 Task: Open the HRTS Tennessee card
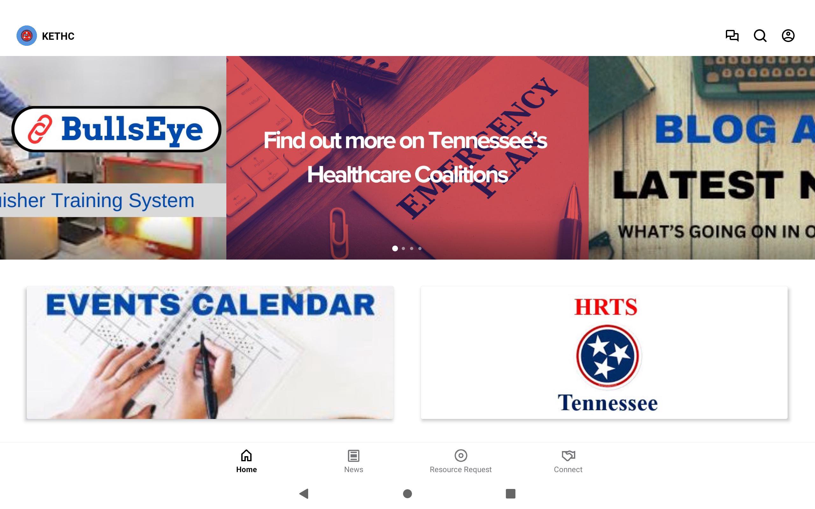coord(604,352)
